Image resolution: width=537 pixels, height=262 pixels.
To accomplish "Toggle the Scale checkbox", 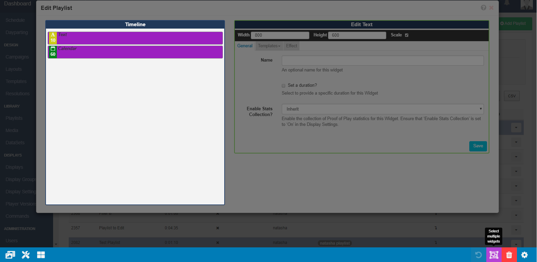I will click(x=406, y=35).
